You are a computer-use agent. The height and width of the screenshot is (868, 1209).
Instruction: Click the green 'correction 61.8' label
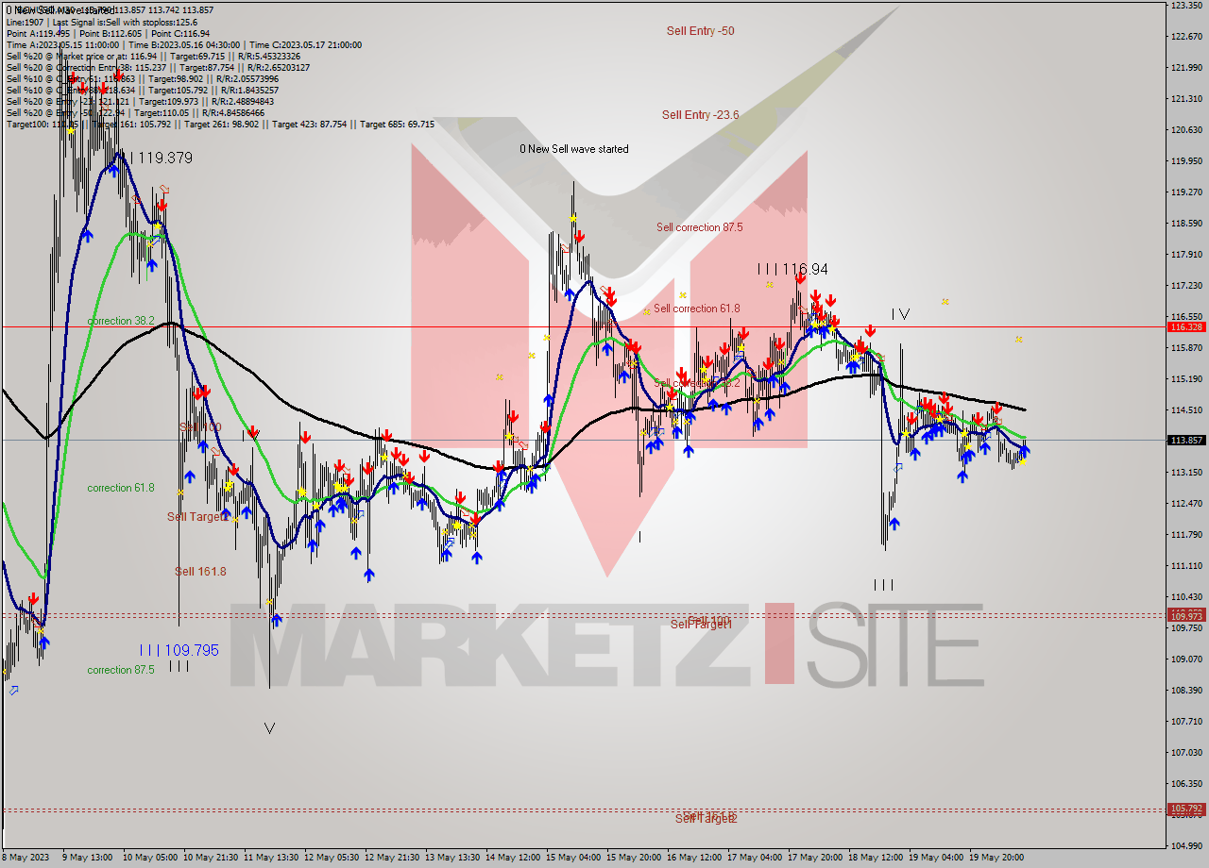click(x=121, y=488)
